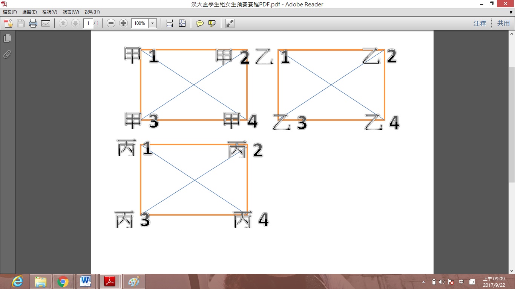Switch to Microsoft Word on taskbar
Screen dimensions: 515x289
[x=86, y=281]
